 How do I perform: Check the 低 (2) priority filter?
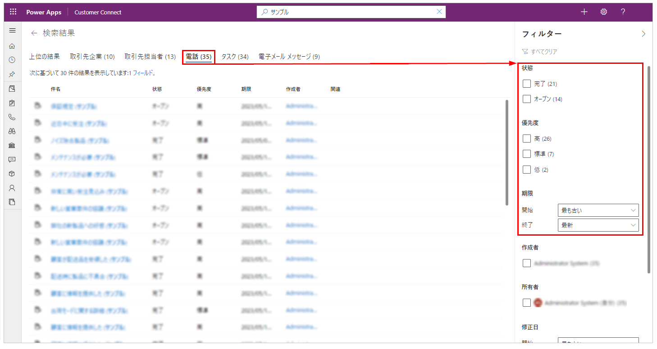pos(527,170)
